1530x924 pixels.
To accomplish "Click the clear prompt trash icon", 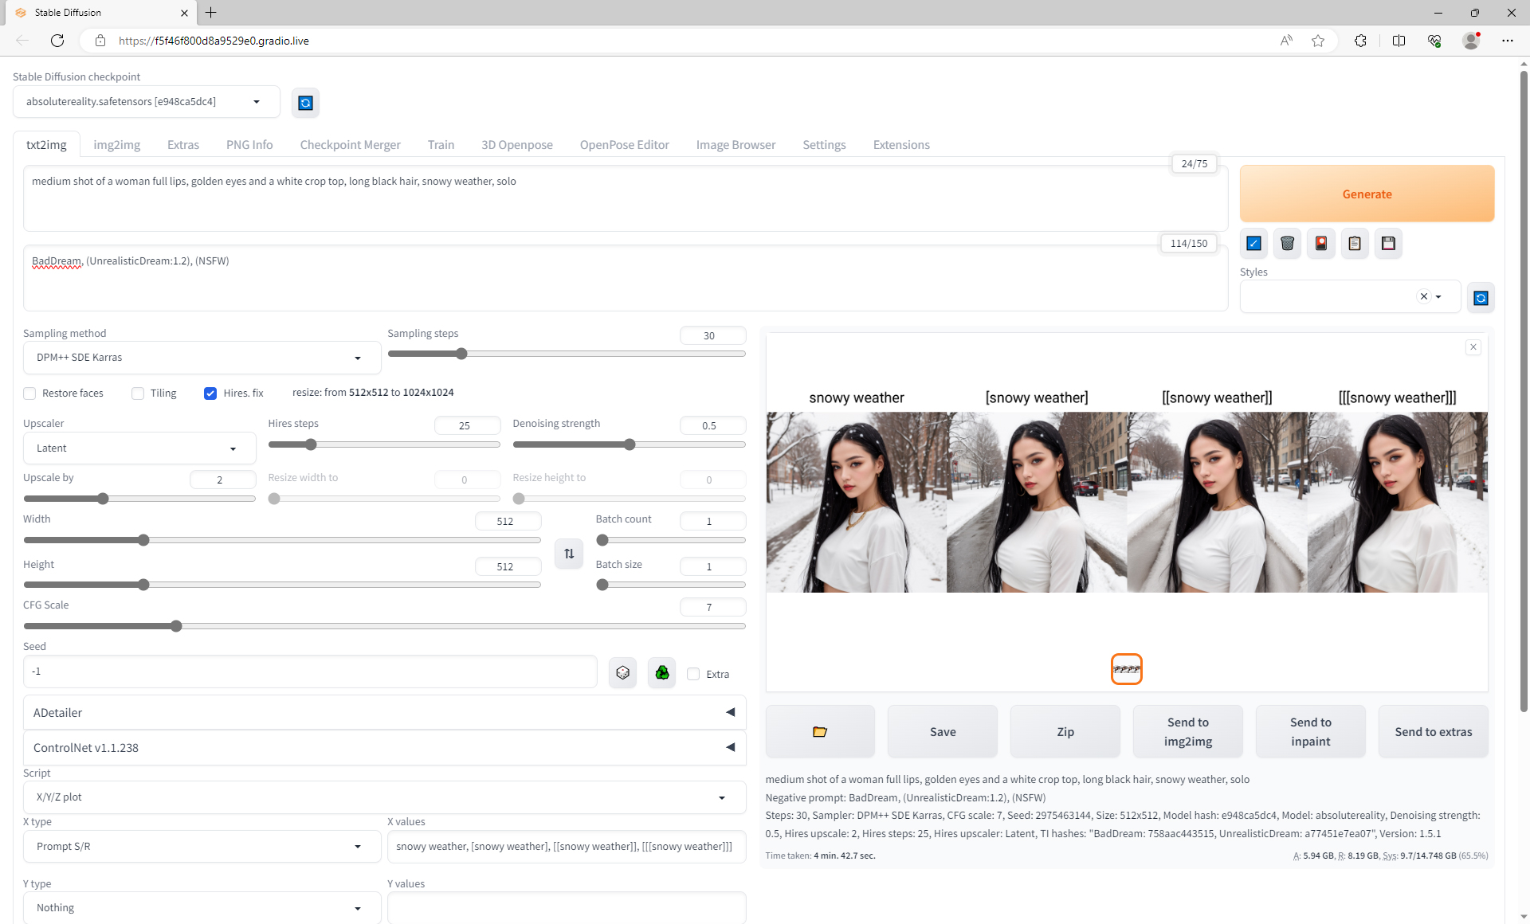I will (x=1287, y=244).
